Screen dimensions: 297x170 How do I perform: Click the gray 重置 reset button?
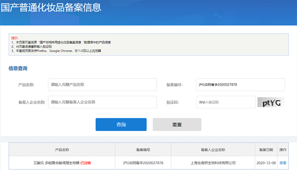177,125
